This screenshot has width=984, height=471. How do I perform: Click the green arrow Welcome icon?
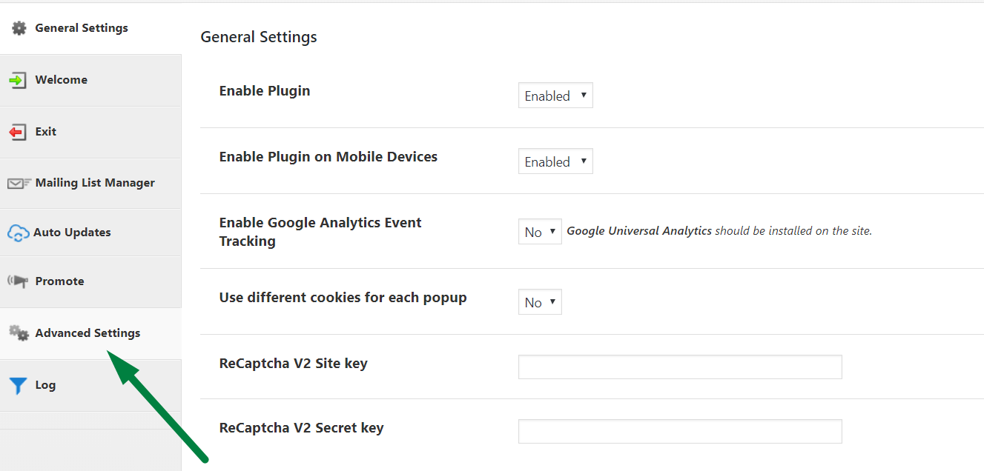(x=18, y=80)
